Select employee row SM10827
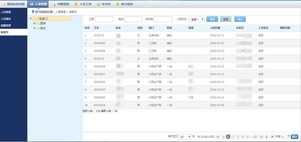The height and width of the screenshot is (142, 301). click(192, 74)
